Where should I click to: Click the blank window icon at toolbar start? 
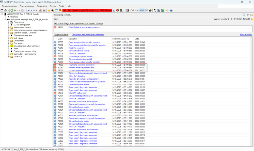click(2, 10)
